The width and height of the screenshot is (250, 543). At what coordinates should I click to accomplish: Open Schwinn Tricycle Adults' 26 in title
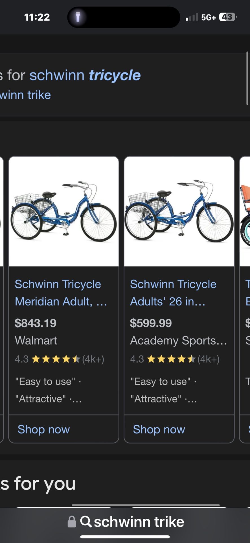173,293
